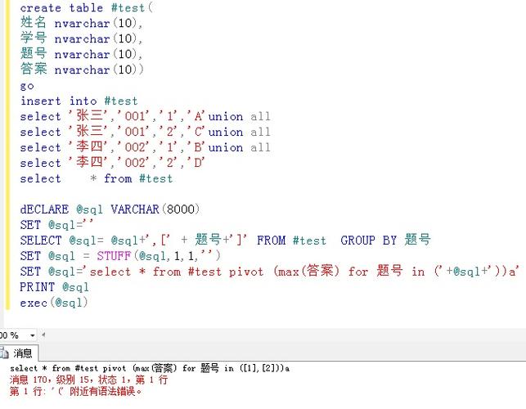The width and height of the screenshot is (526, 409).
Task: Click the 'dECLARE @sql VARCHAR(8000)' line
Action: [110, 209]
